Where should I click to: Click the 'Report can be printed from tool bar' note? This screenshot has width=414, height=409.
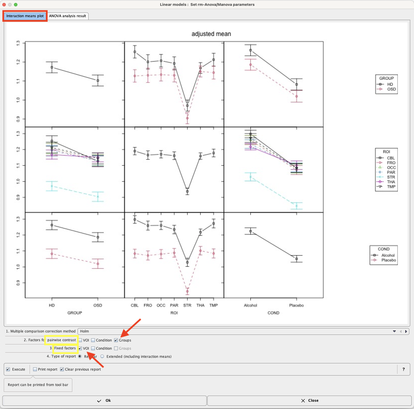pyautogui.click(x=38, y=385)
